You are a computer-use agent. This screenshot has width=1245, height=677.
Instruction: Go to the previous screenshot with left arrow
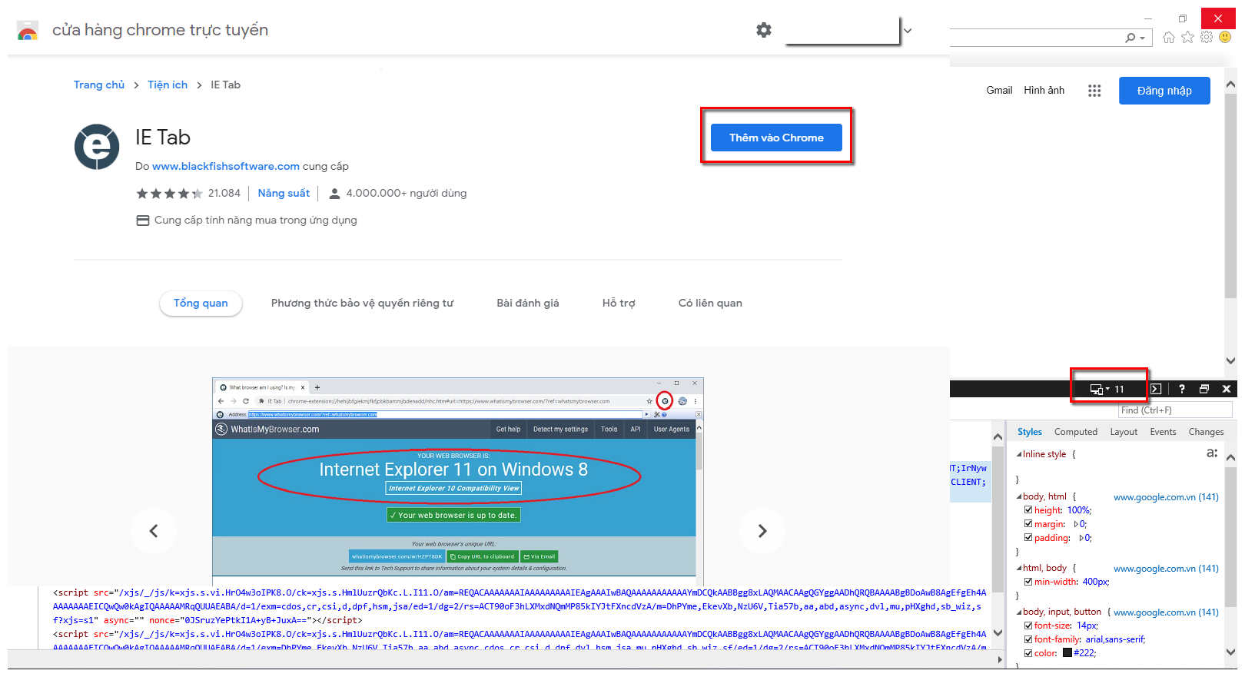click(x=154, y=531)
